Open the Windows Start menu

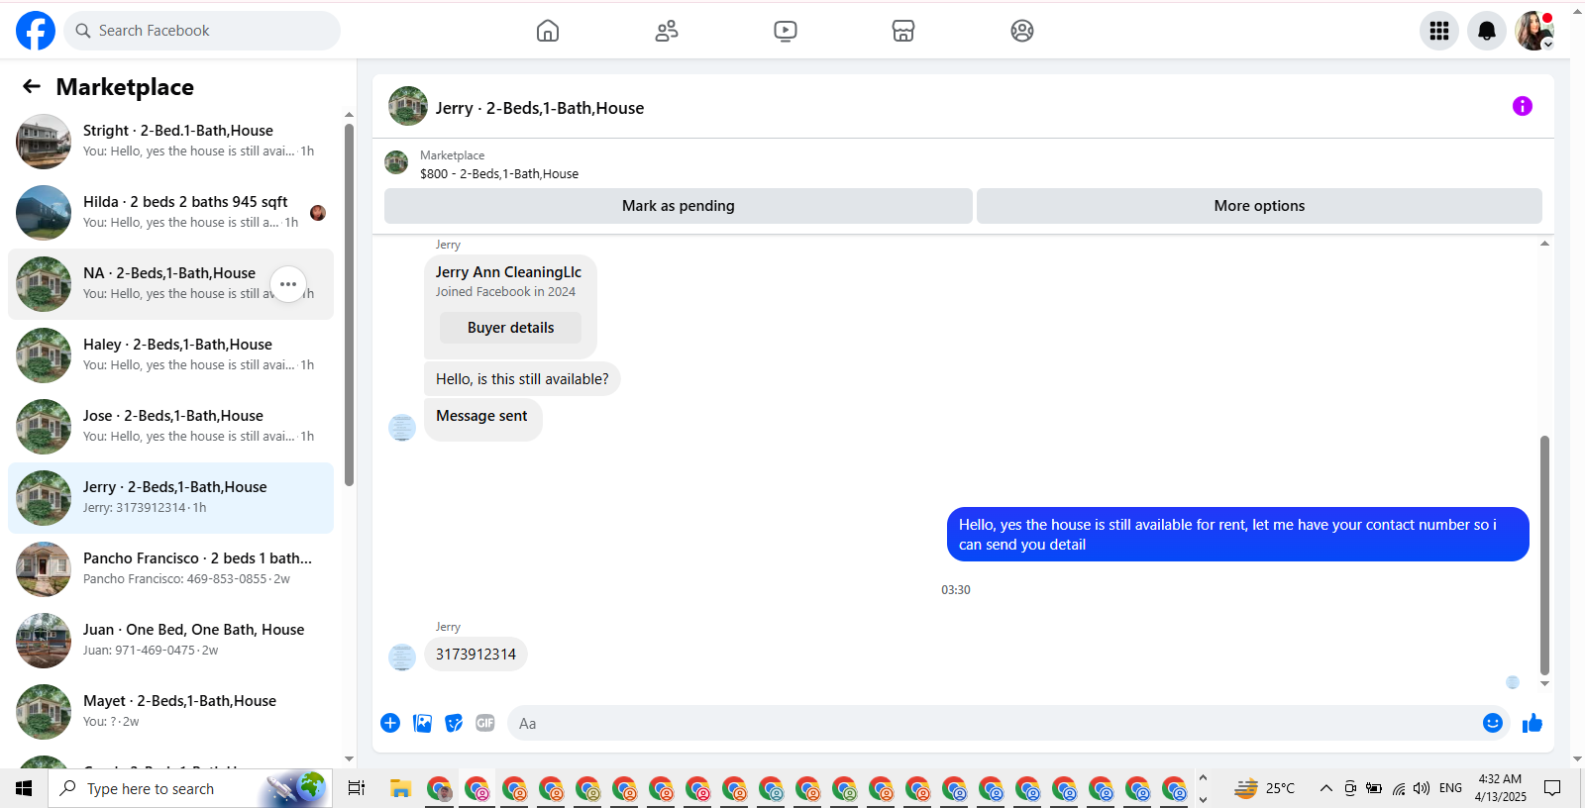point(24,788)
